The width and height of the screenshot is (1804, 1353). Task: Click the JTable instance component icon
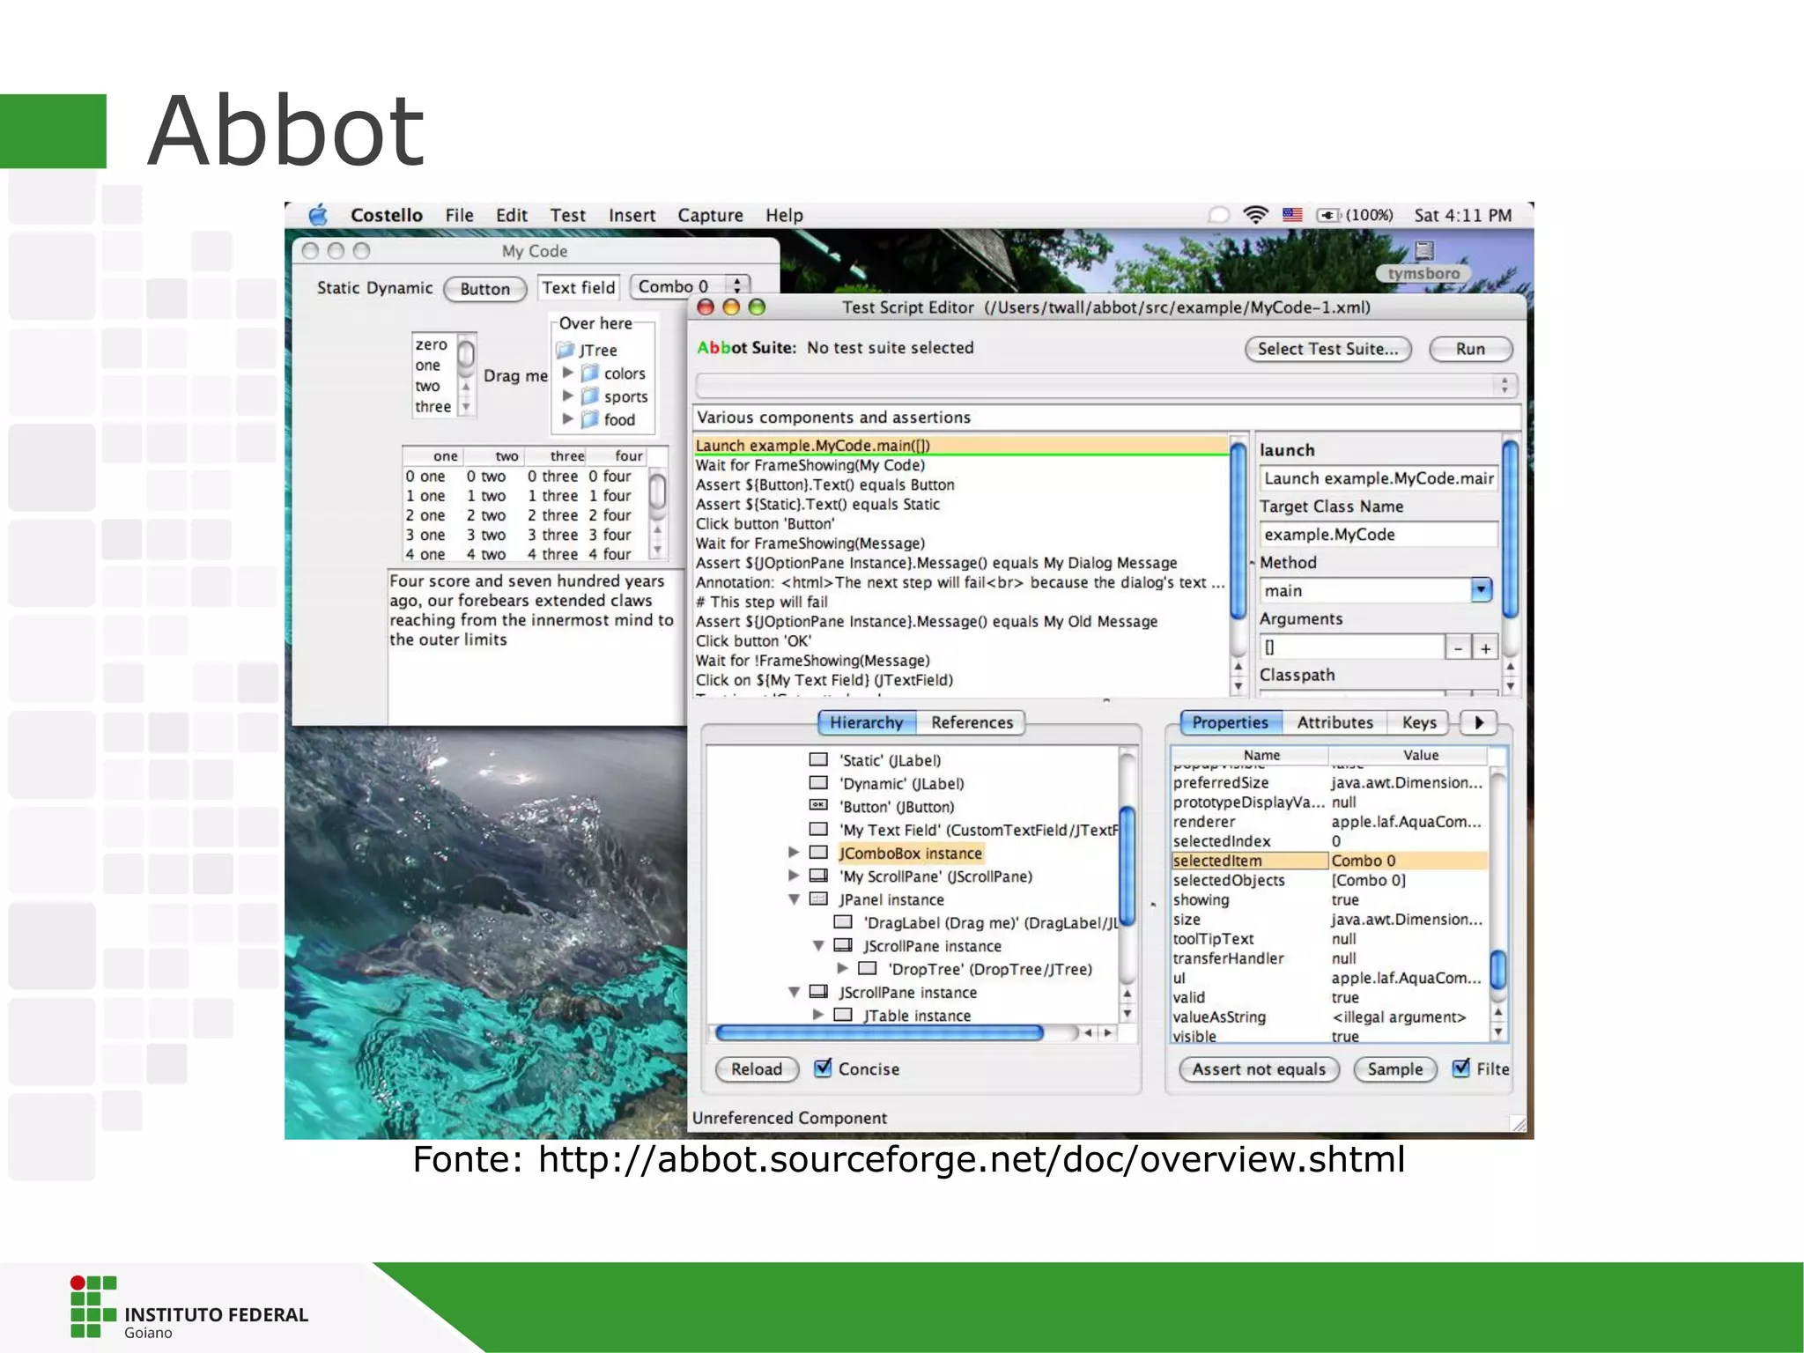pos(843,1015)
